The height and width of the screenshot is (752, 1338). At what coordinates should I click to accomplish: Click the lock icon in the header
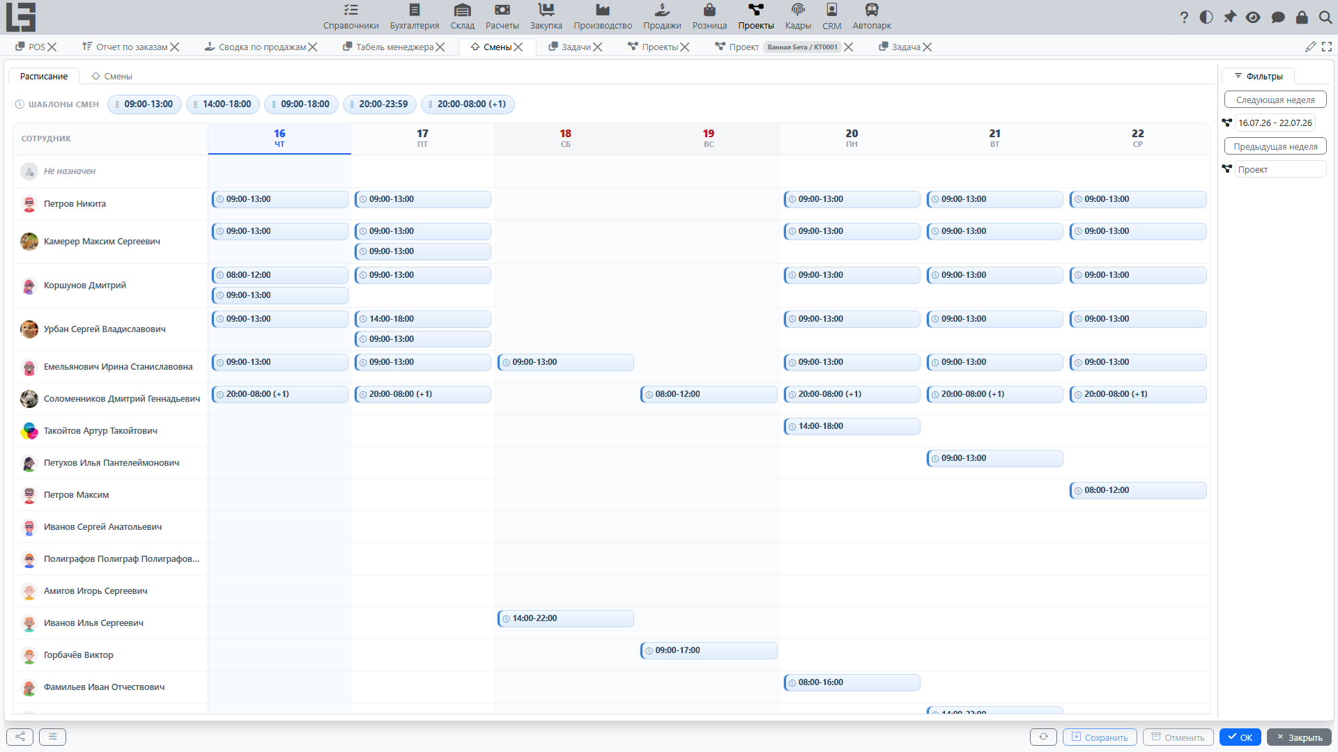pyautogui.click(x=1302, y=17)
